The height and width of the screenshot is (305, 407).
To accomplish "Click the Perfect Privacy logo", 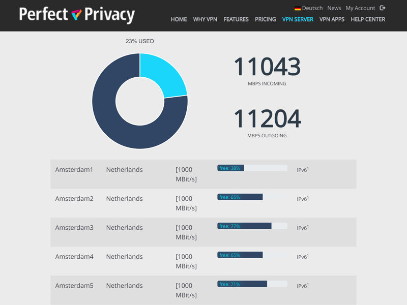I will coord(77,15).
